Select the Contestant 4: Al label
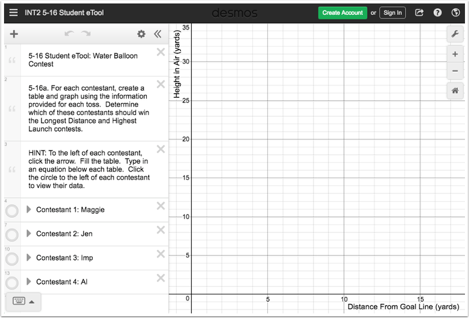469x318 pixels. pos(62,282)
